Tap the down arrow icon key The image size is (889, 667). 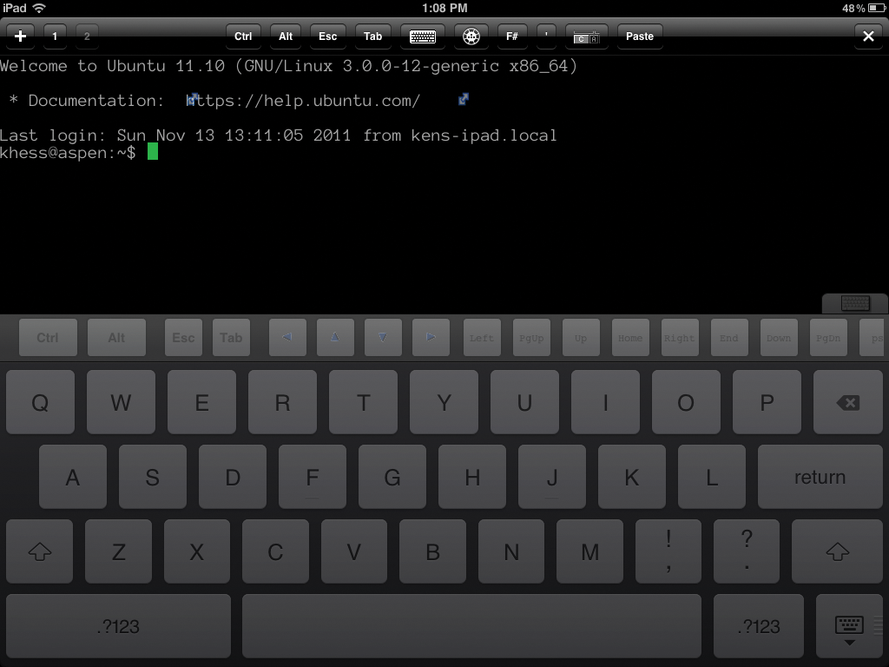tap(383, 338)
